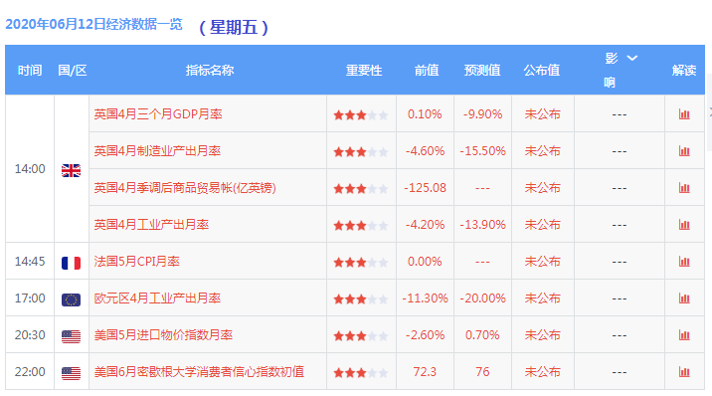Expand the 影响 column dropdown chevron

click(632, 58)
